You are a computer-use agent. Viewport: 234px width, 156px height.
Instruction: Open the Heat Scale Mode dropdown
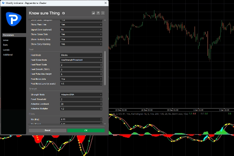click(81, 60)
